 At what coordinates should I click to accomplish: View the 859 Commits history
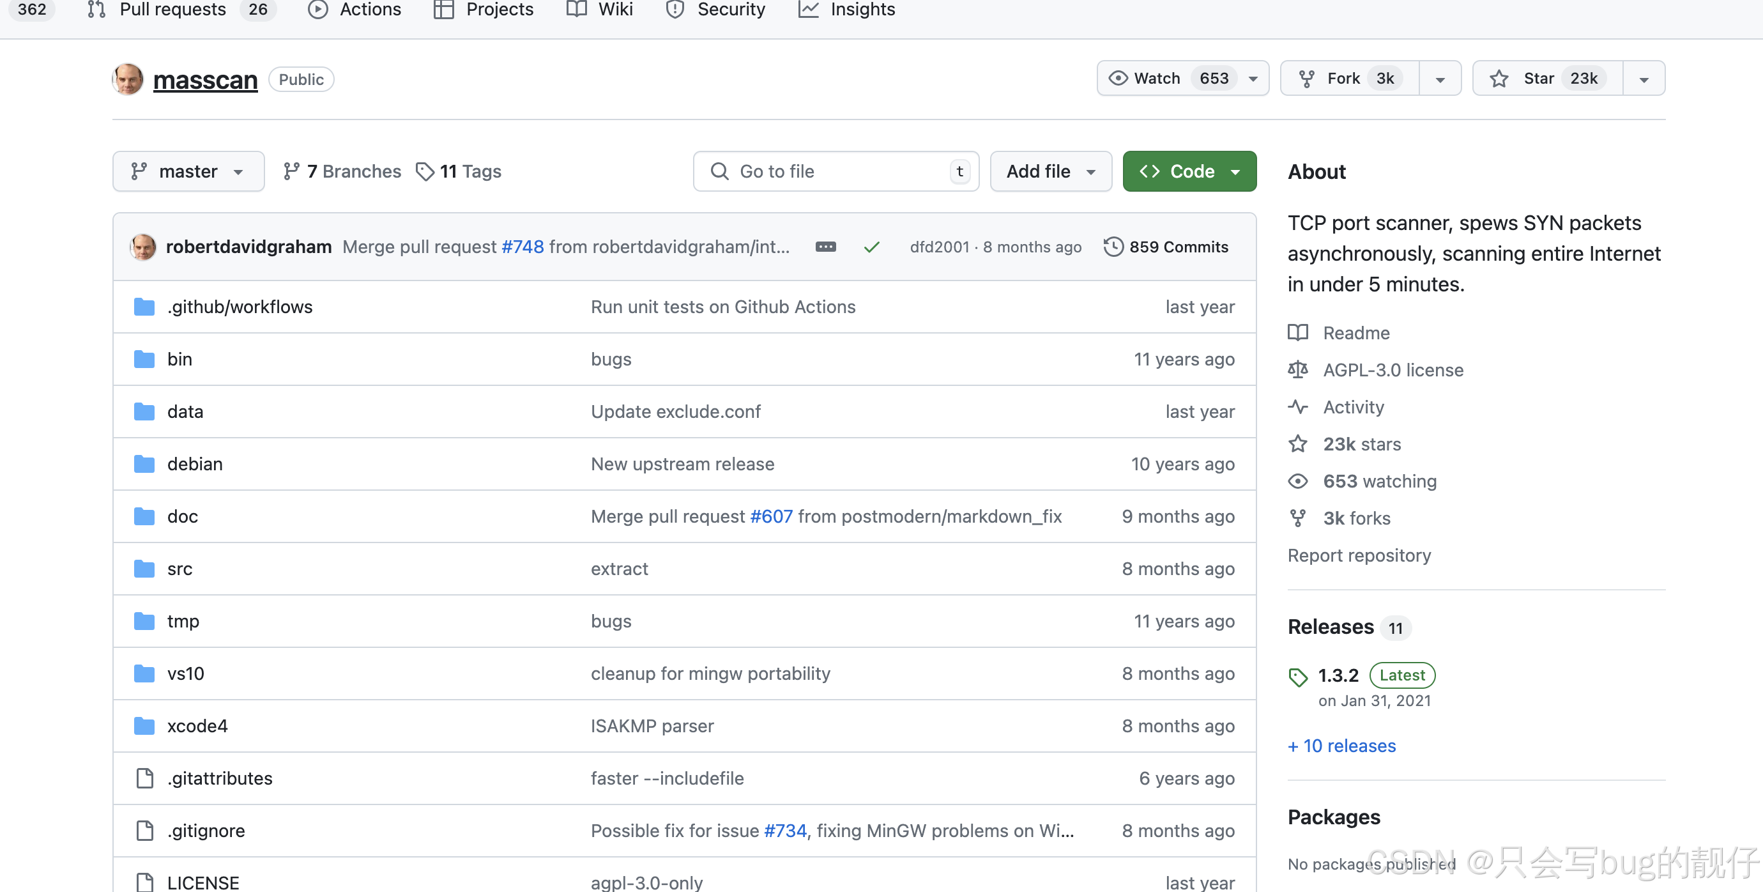tap(1166, 247)
